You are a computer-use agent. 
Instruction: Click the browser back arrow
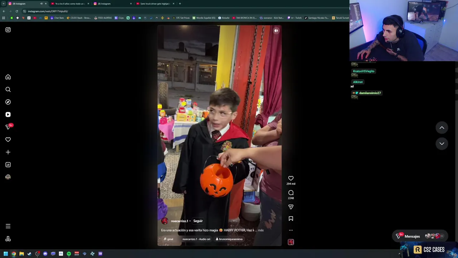tap(4, 11)
